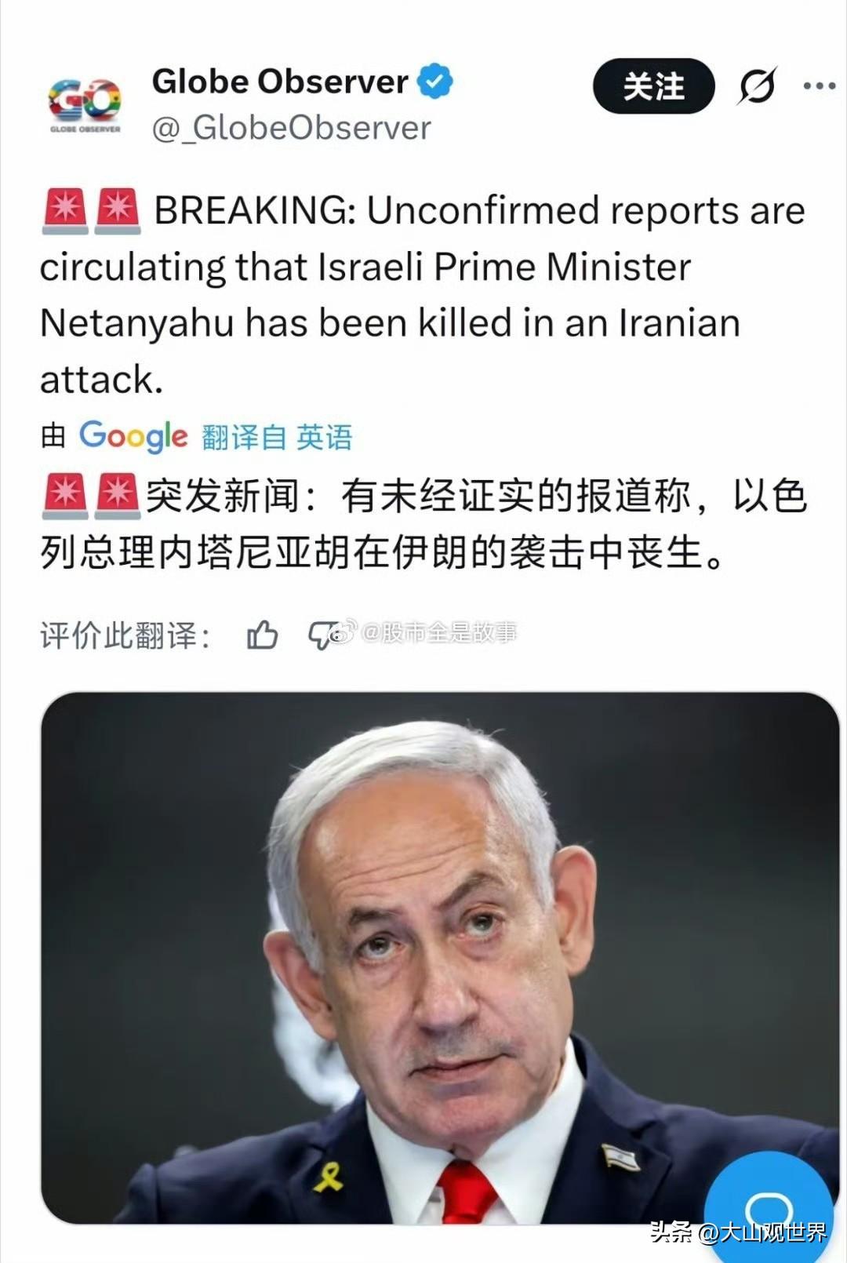847x1263 pixels.
Task: Open the Grok slashed-circle icon
Action: [757, 86]
